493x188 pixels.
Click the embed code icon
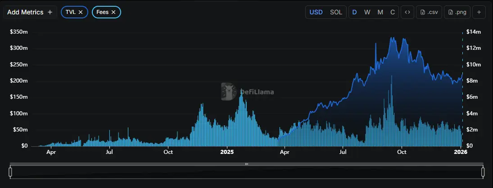pos(407,12)
